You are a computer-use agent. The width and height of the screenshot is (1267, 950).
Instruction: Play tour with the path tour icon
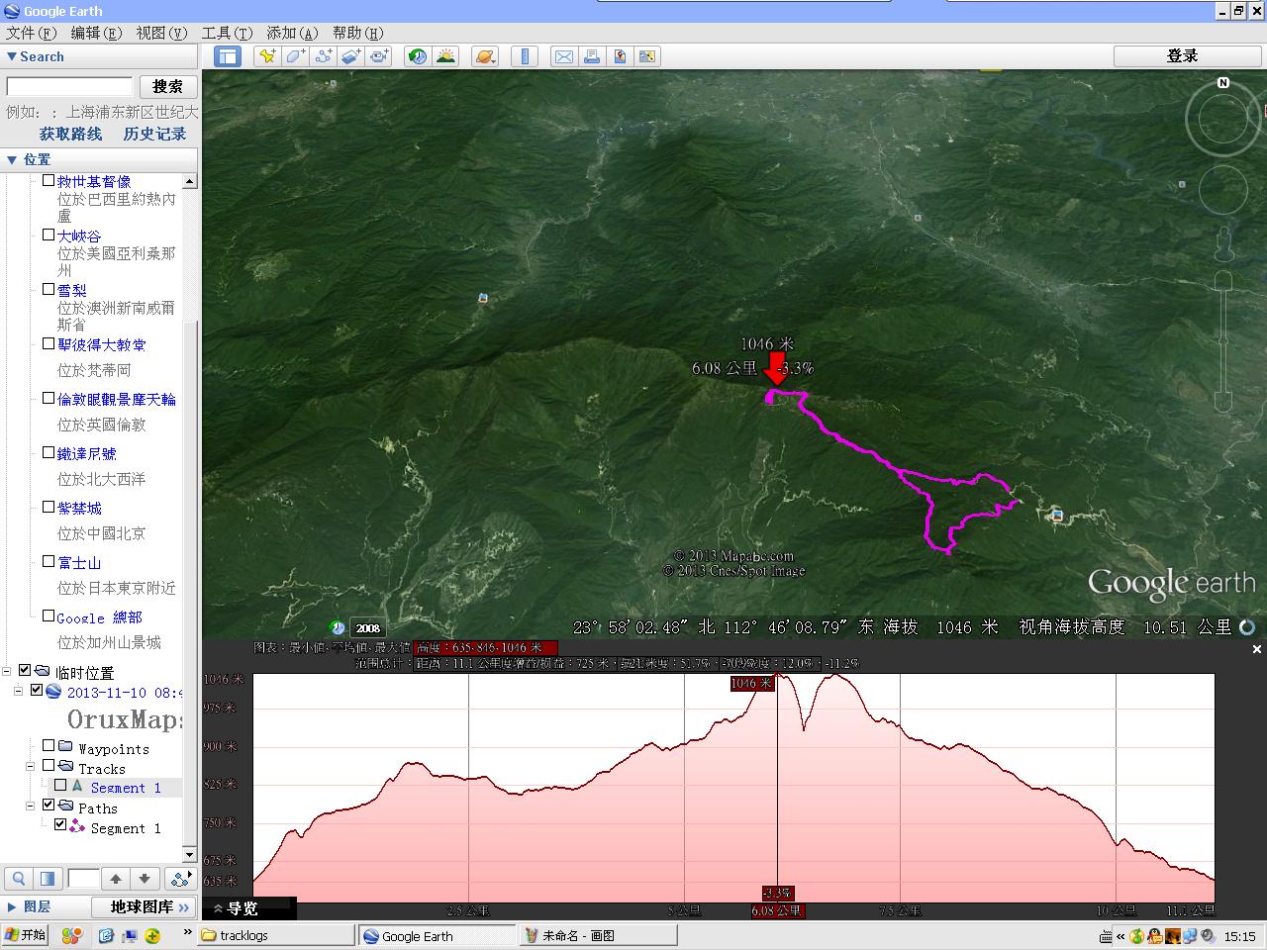[179, 879]
